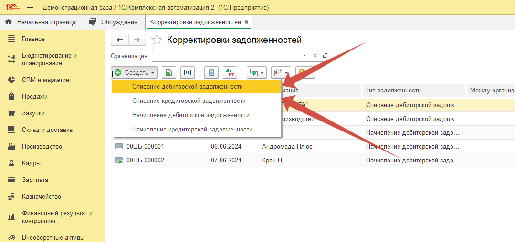
Task: Click the EDI exchange icon with waves
Action: pos(188,72)
